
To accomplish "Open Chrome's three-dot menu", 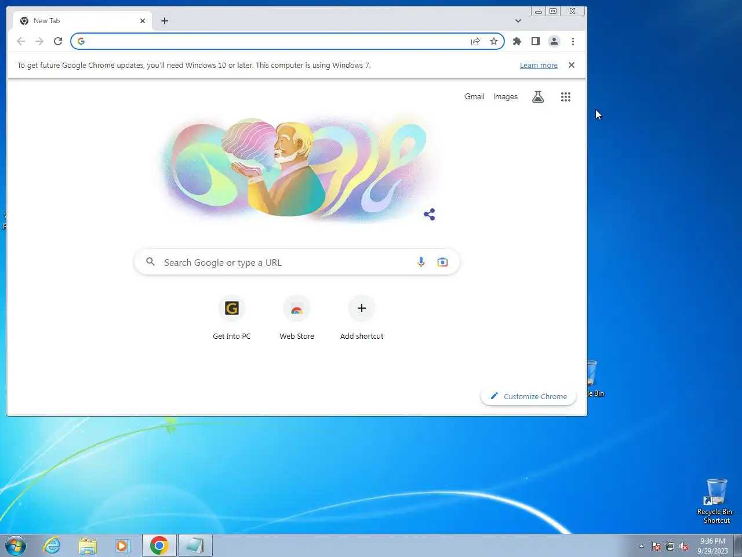I will click(x=573, y=41).
